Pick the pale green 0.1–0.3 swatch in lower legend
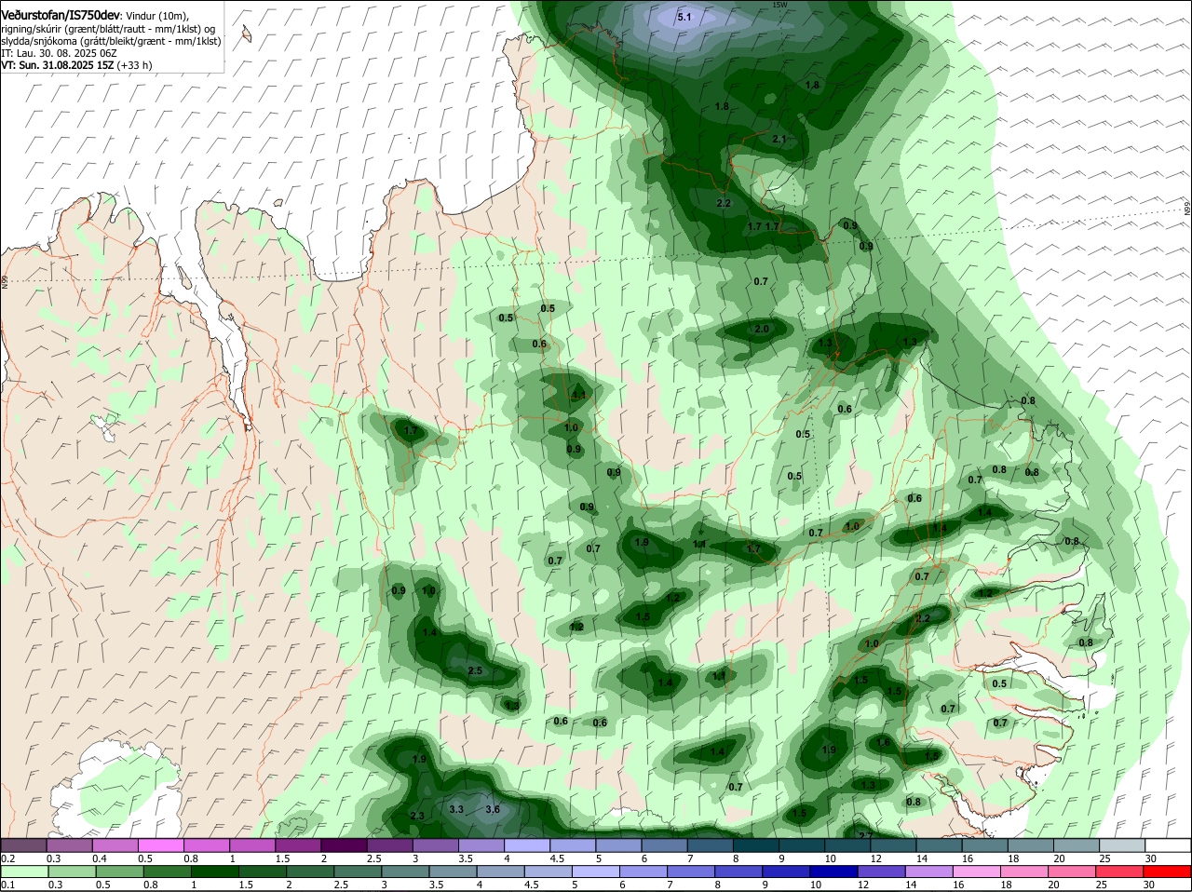 click(23, 872)
